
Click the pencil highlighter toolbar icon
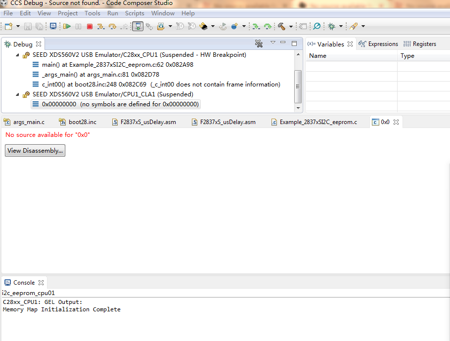click(354, 26)
